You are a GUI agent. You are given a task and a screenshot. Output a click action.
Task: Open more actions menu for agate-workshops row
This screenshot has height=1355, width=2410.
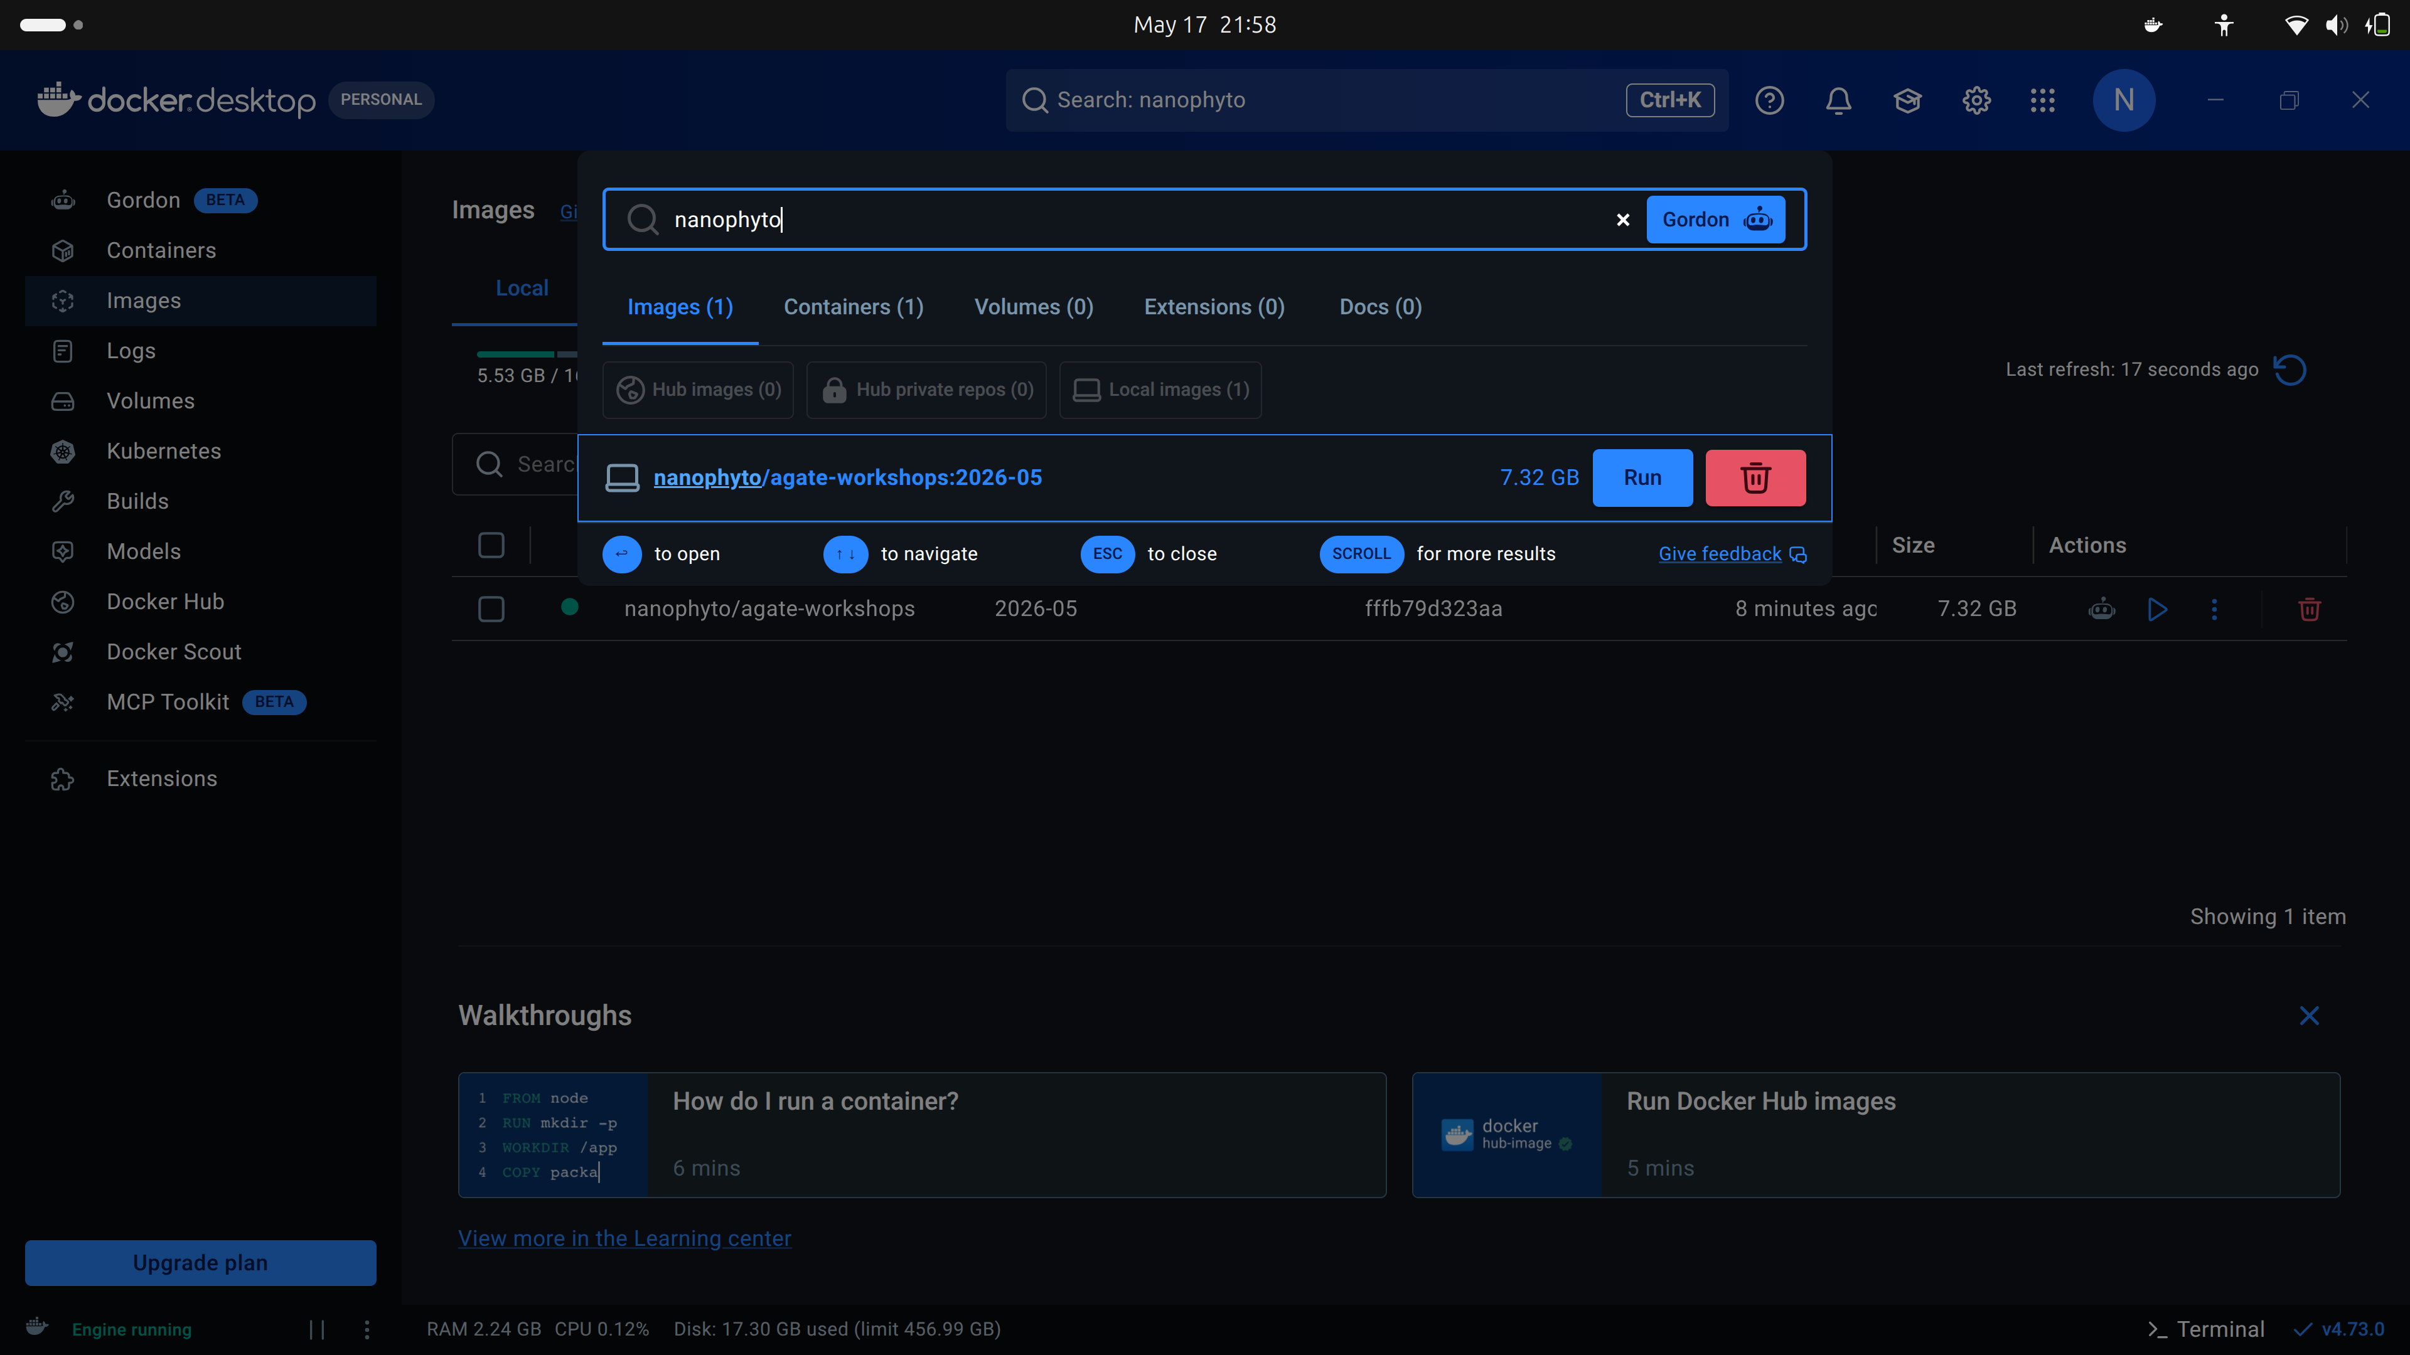click(x=2214, y=610)
